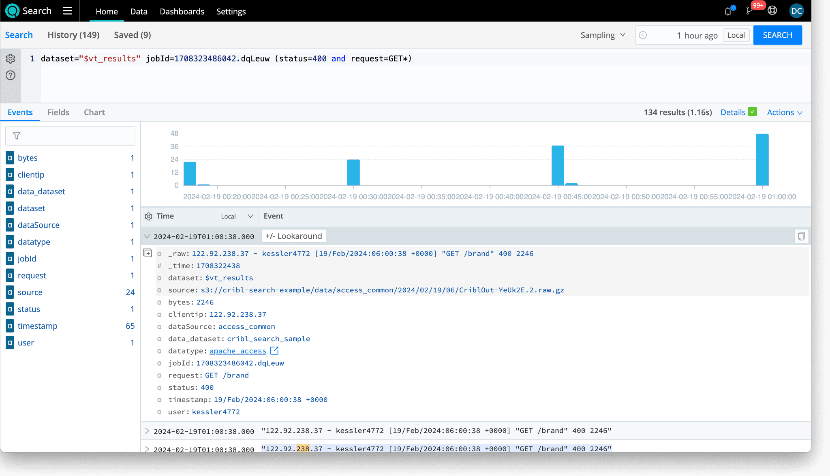Click the help lifebuoy icon in header
830x476 pixels.
click(772, 11)
